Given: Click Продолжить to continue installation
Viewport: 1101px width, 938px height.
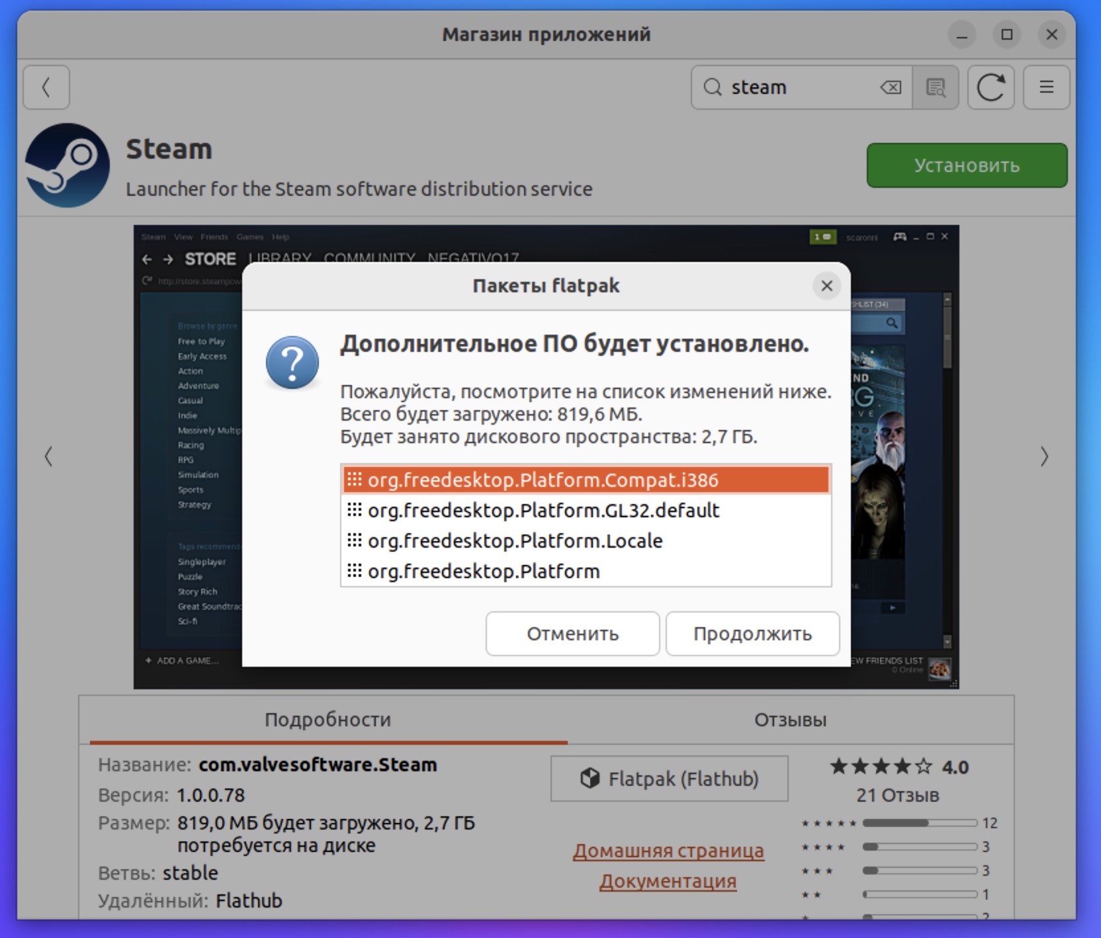Looking at the screenshot, I should [x=753, y=634].
